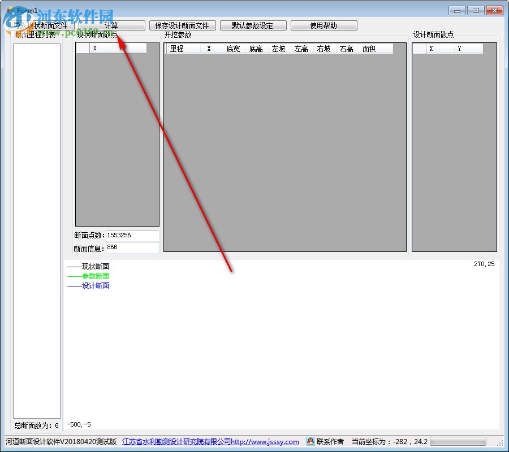The image size is (509, 452).
Task: Click inside the 断面点数 field
Action: pos(132,236)
